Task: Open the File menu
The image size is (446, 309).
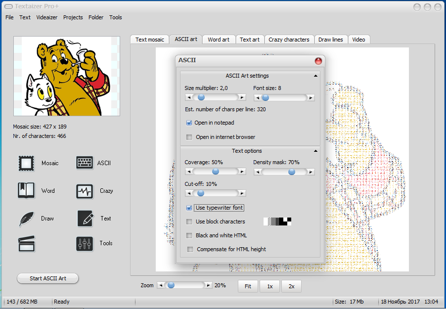Action: coord(9,17)
